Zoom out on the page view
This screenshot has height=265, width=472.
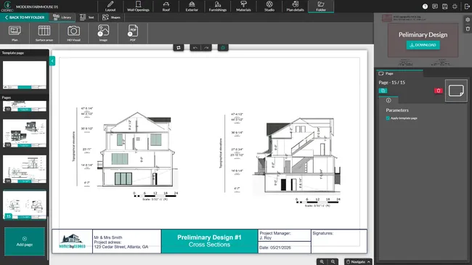tap(333, 261)
